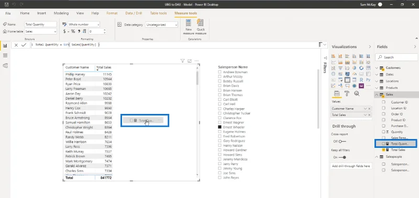
Task: Click the Undo arrow in the title bar
Action: click(14, 4)
